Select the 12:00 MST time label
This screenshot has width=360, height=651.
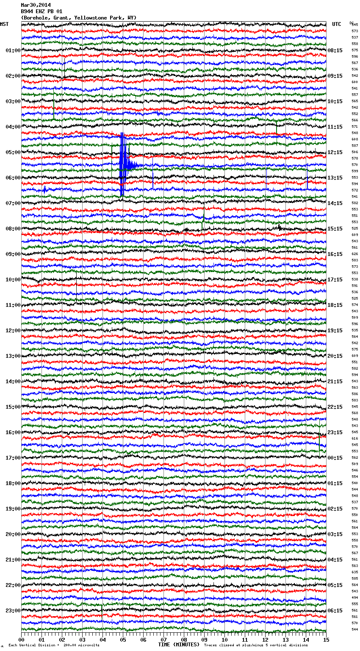[13, 331]
